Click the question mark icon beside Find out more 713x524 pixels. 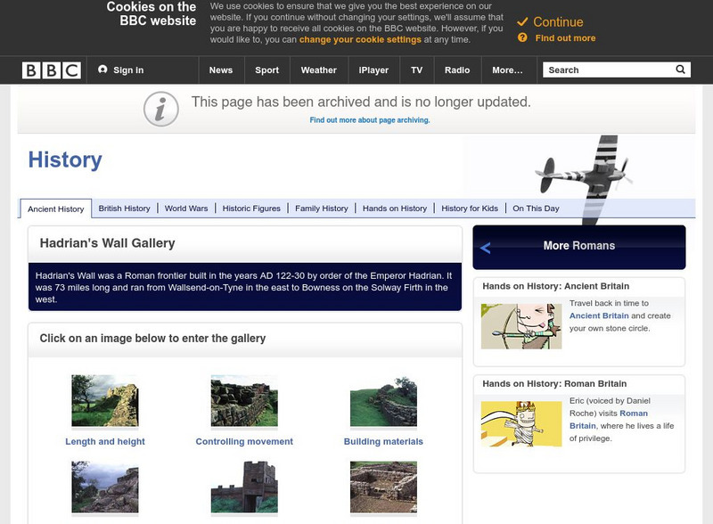tap(522, 37)
